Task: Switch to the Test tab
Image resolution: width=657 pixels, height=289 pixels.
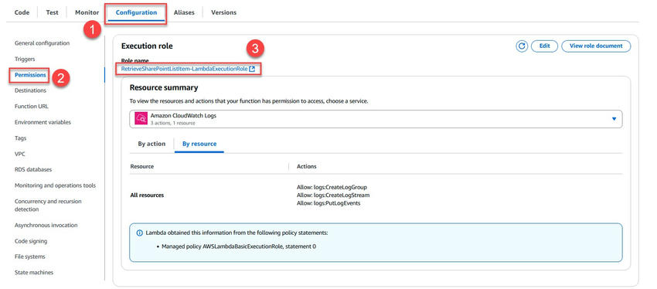Action: pos(53,12)
